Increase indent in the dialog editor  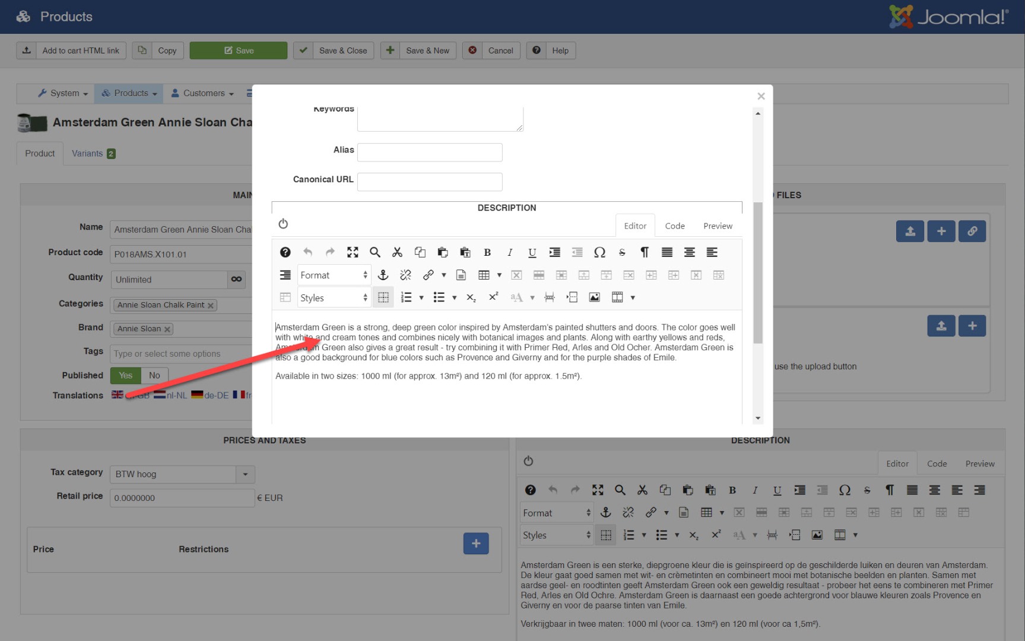click(555, 252)
